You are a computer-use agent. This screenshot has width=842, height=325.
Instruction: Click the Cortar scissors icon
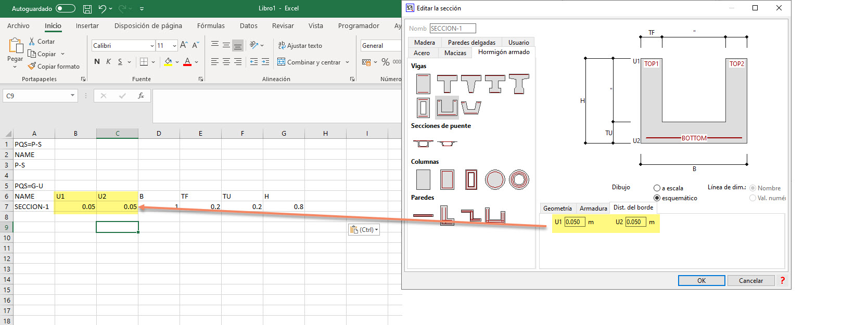tap(32, 42)
